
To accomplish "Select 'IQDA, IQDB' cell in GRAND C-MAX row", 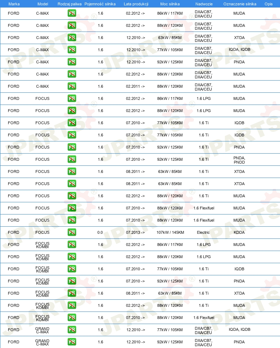I will click(240, 330).
